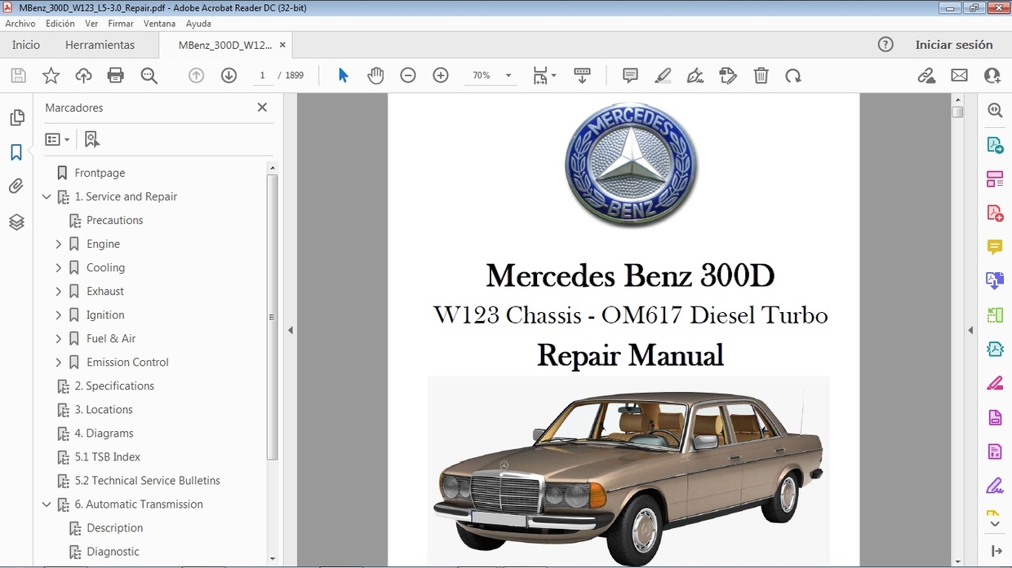
Task: Collapse the Automatic Transmission bookmark
Action: pyautogui.click(x=47, y=504)
